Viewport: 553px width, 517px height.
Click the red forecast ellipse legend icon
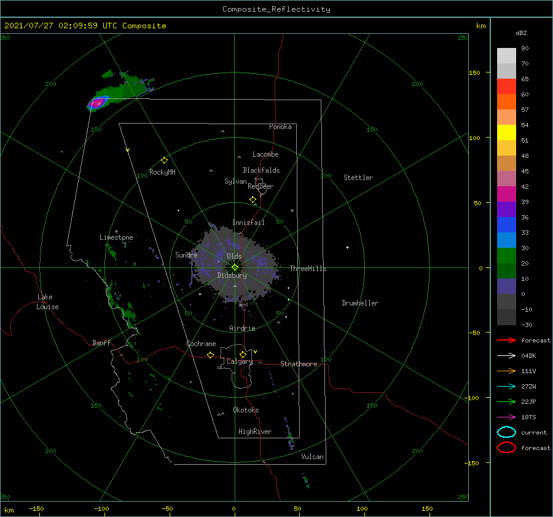[506, 448]
